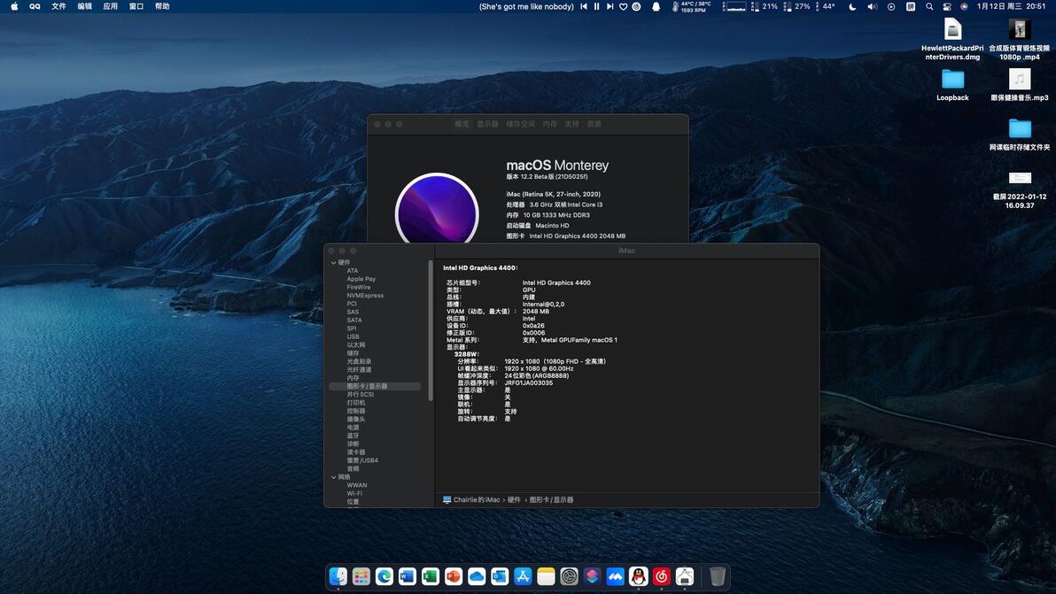The height and width of the screenshot is (594, 1056).
Task: Collapse the 网络 section in the sidebar
Action: [x=333, y=477]
